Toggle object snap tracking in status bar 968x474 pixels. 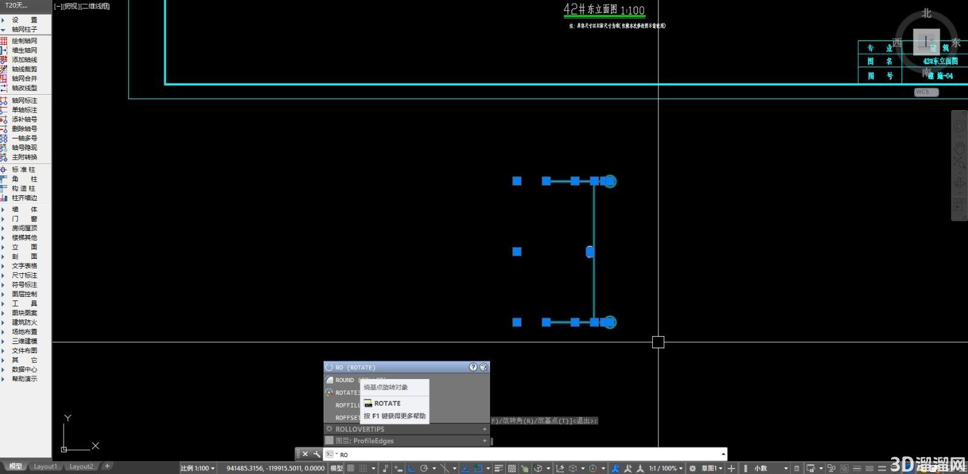465,468
